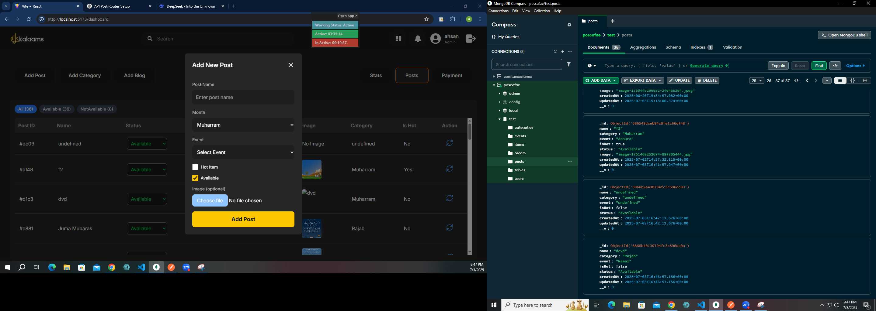The width and height of the screenshot is (876, 311).
Task: Open the Month dropdown showing Muharram
Action: (x=243, y=125)
